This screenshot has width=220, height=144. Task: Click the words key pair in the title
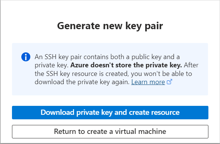(x=144, y=26)
